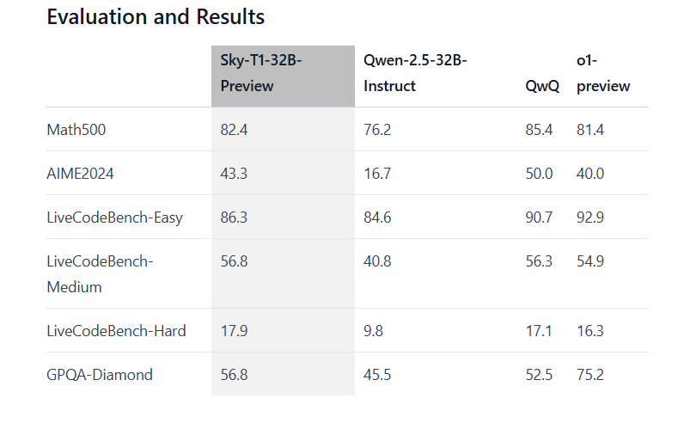Viewport: 678px width, 423px height.
Task: Click QwQ's 50.0 AIME2024 score
Action: pyautogui.click(x=539, y=174)
